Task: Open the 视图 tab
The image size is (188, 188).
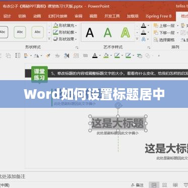Action: point(93,16)
